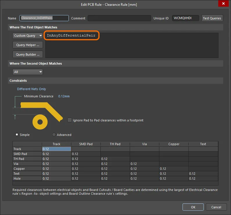This screenshot has width=231, height=215.
Task: Select Hole row Track column cell
Action: [x=57, y=178]
